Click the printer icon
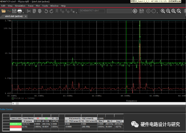Screen dimensions: 186x133 click(x=20, y=11)
